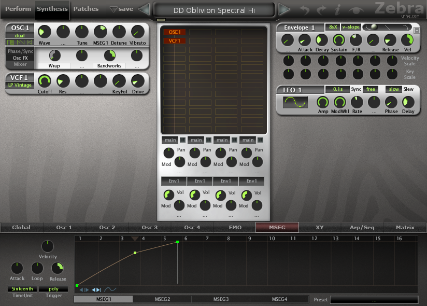Click the OSC 1 Detune knob

click(119, 32)
